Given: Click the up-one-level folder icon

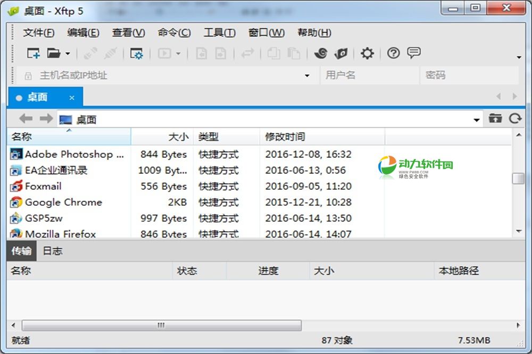Looking at the screenshot, I should pyautogui.click(x=495, y=119).
